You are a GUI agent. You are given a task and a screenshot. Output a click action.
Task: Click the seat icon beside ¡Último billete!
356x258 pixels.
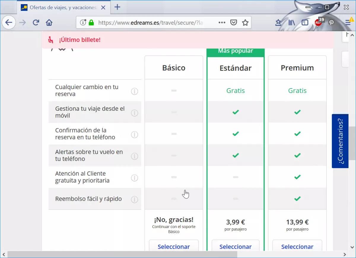pos(51,39)
